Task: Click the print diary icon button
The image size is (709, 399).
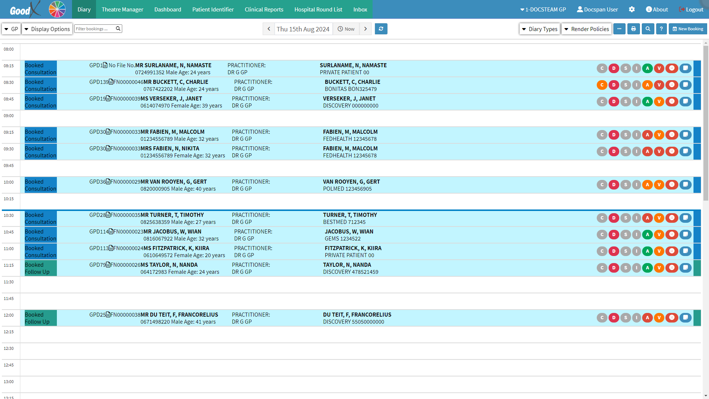Action: tap(633, 29)
